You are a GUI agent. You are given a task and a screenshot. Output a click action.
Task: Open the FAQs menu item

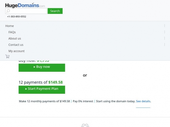pyautogui.click(x=12, y=32)
